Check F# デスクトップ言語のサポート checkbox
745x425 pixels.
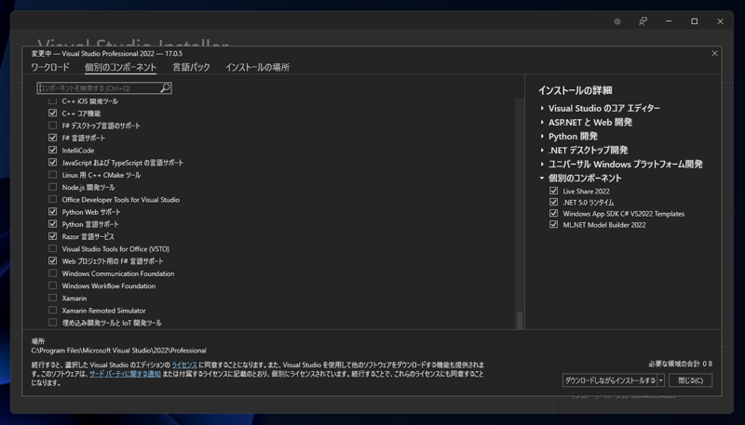[x=53, y=126]
